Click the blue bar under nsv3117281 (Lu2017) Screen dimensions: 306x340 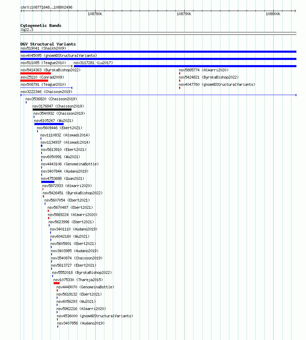click(185, 66)
